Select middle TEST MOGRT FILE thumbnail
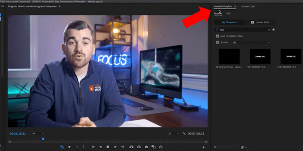 click(x=260, y=56)
